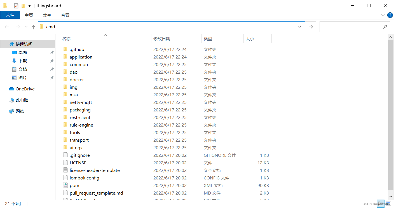Screen dimensions: 394x208
Task: Sort by the 类型 column header
Action: pos(208,39)
